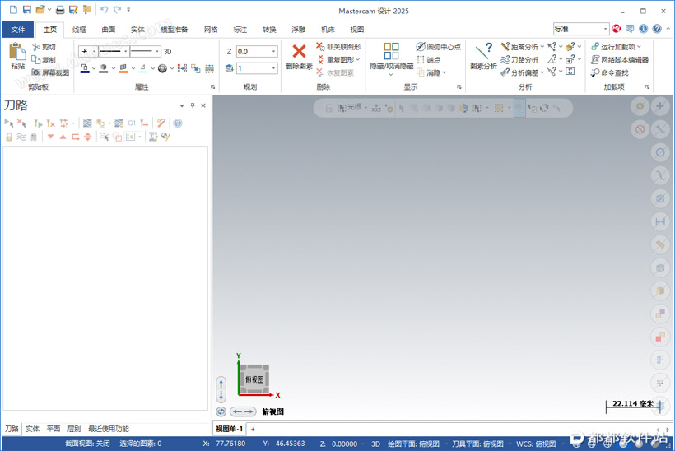Image resolution: width=675 pixels, height=451 pixels.
Task: Click the G1 post selected operations icon
Action: [132, 123]
